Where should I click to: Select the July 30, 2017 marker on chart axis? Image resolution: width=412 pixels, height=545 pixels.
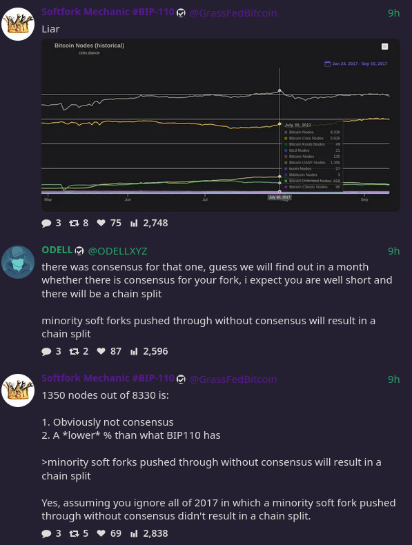pyautogui.click(x=279, y=197)
